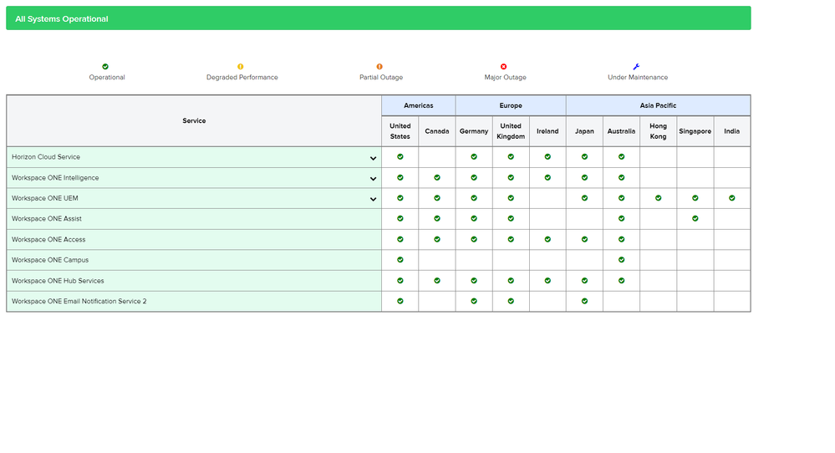The image size is (835, 453).
Task: Click the Germany column header
Action: [x=474, y=131]
